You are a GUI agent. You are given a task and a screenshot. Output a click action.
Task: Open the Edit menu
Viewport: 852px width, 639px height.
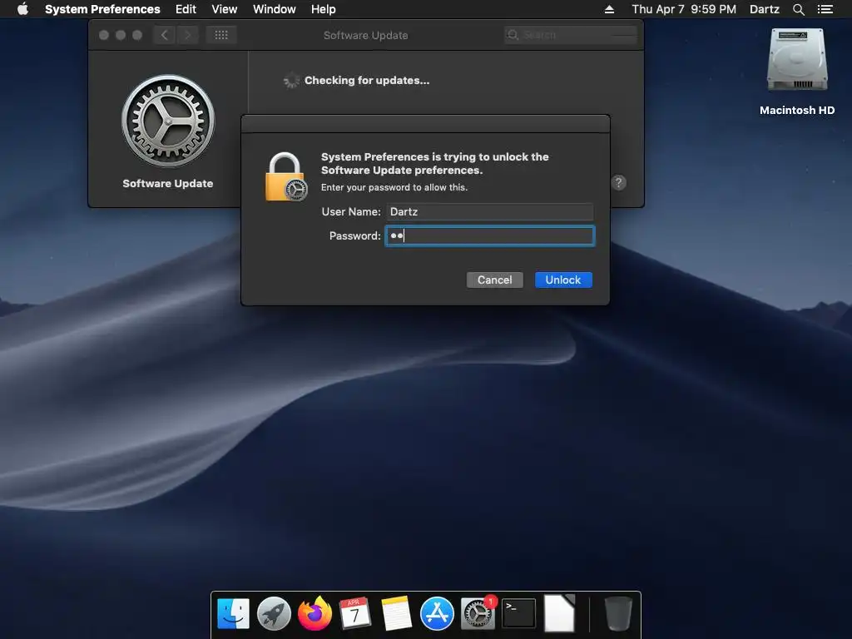click(x=186, y=9)
